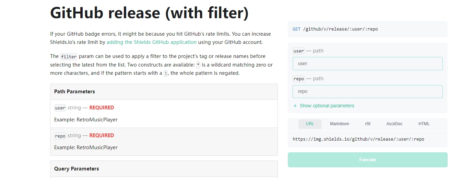The width and height of the screenshot is (460, 178).
Task: Click the GET endpoint path text
Action: click(340, 29)
